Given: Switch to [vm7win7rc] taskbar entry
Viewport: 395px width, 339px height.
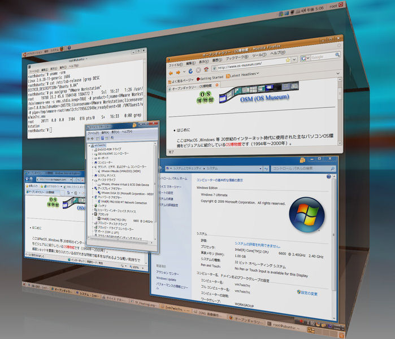Looking at the screenshot, I should tap(175, 308).
